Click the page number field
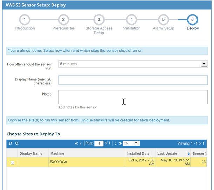The image size is (214, 190). pos(99,143)
